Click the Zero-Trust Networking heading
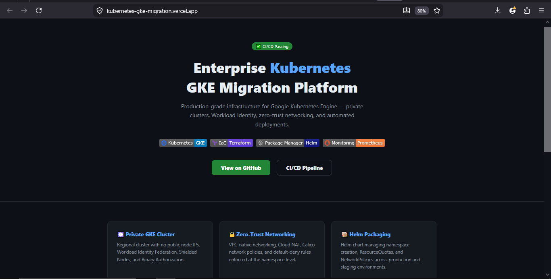This screenshot has height=279, width=551. point(266,234)
